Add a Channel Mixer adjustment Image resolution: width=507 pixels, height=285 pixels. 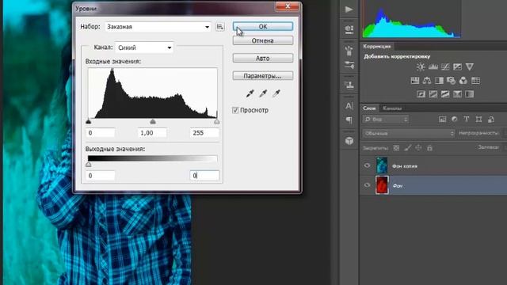tap(463, 81)
